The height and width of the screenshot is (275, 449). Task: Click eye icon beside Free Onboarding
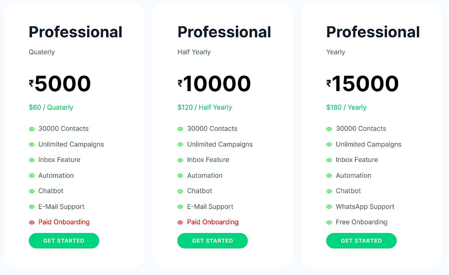pyautogui.click(x=329, y=222)
